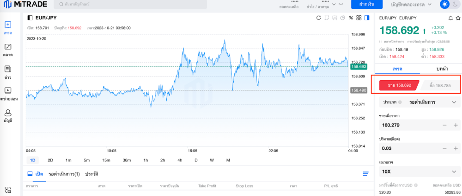Increase lot quantity with plus button

(456, 148)
